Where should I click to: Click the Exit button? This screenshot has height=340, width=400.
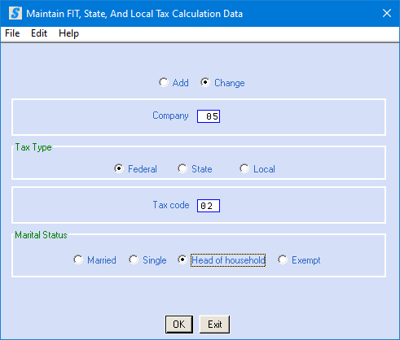(214, 325)
